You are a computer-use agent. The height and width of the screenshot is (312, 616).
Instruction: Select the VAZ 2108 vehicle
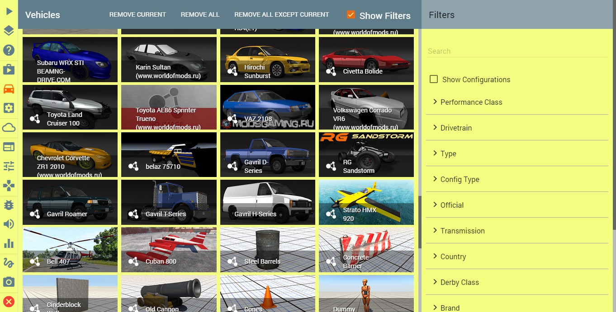click(x=268, y=107)
